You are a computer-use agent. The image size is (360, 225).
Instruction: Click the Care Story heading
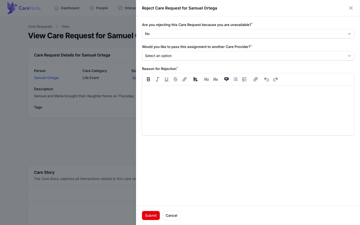click(x=44, y=172)
